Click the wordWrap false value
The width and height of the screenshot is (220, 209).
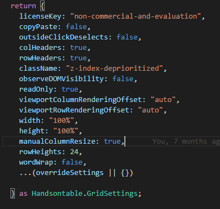[72, 162]
